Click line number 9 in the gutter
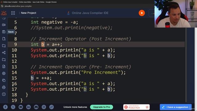 tap(15, 44)
